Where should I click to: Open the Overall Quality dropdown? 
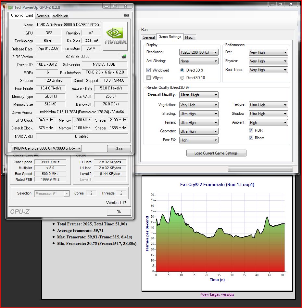(199, 95)
